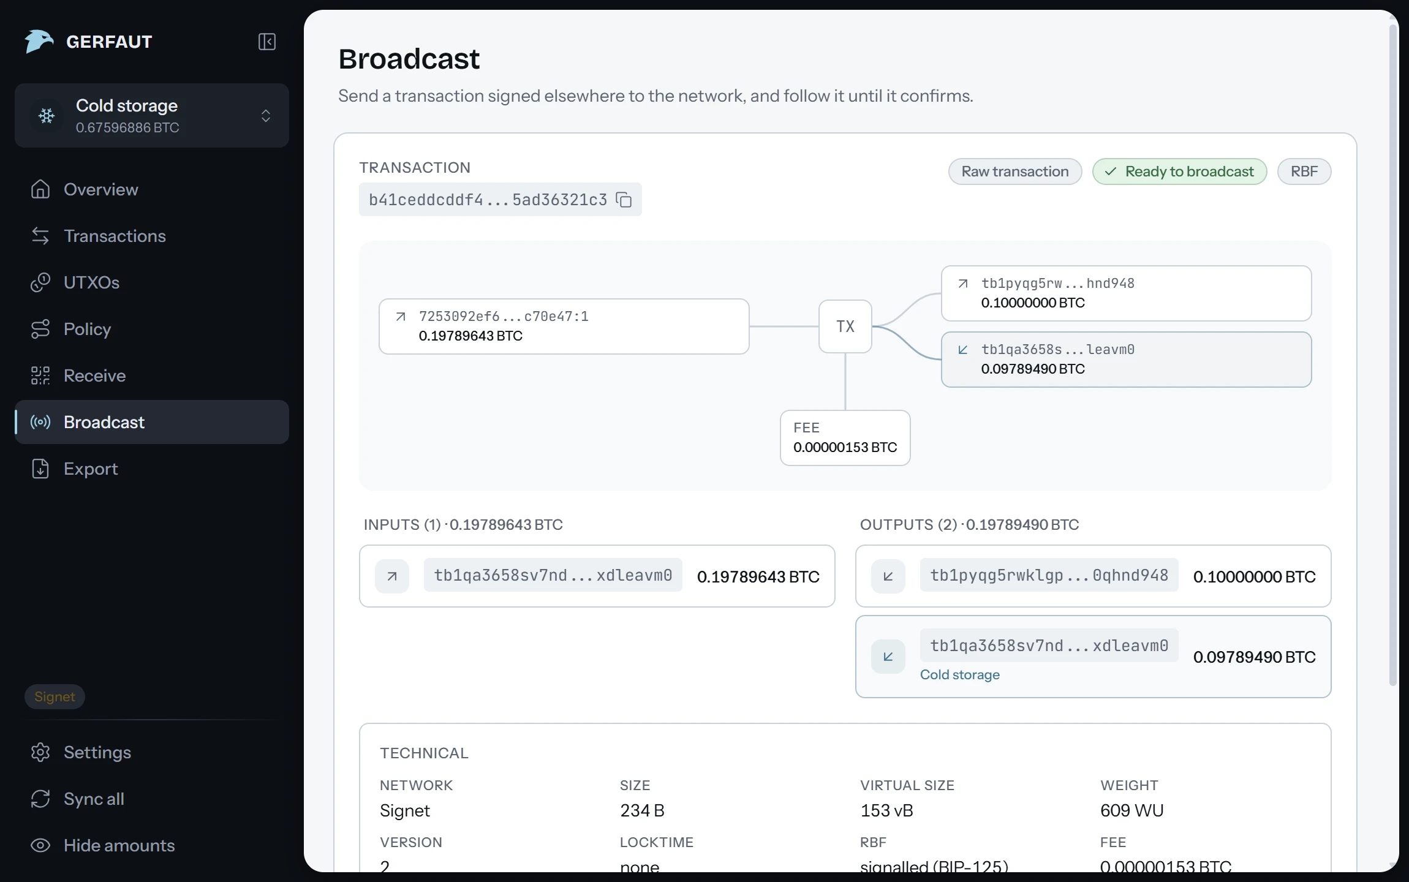Click arrow icon beside tb1pyqg5rwklgp output
Image resolution: width=1409 pixels, height=882 pixels.
tap(888, 576)
